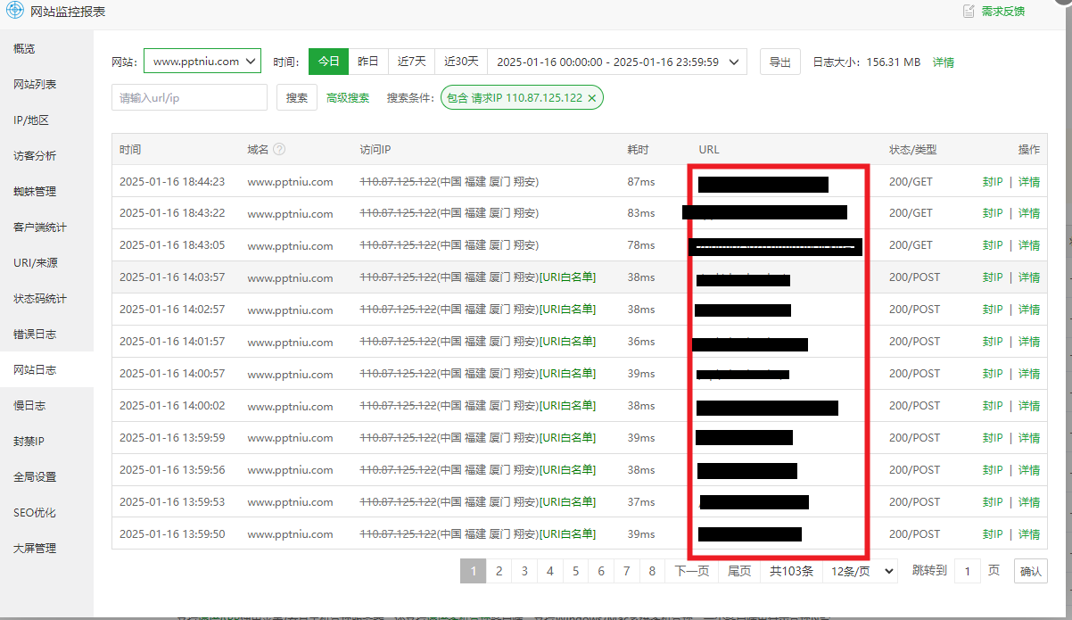1072x620 pixels.
Task: Click 封IP for the 18:44:23 row
Action: pyautogui.click(x=993, y=181)
